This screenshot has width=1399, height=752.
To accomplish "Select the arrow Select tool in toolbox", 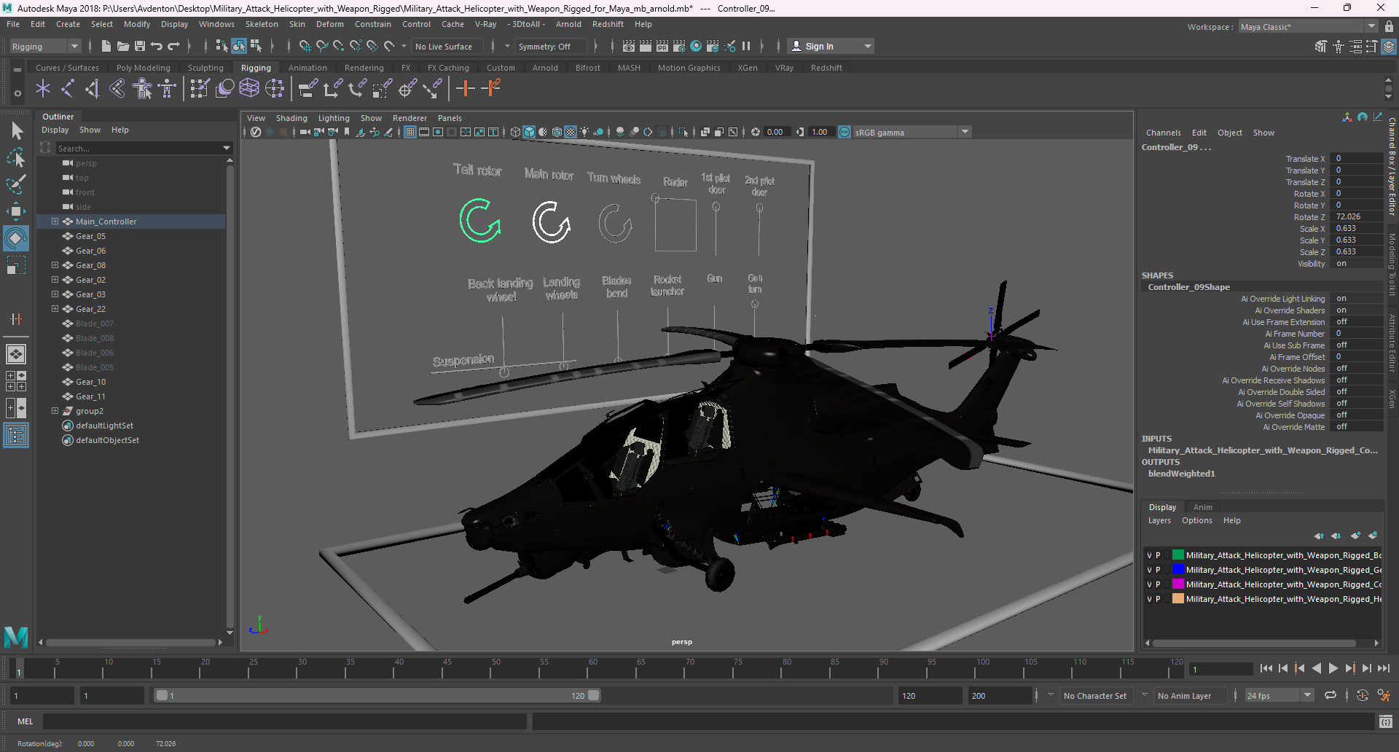I will click(16, 131).
